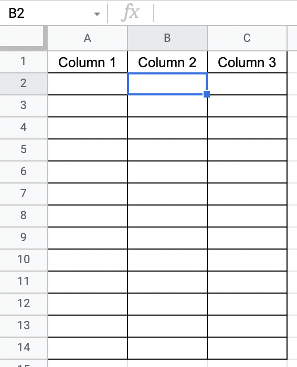Click the fx function icon
The height and width of the screenshot is (367, 297).
tap(130, 13)
